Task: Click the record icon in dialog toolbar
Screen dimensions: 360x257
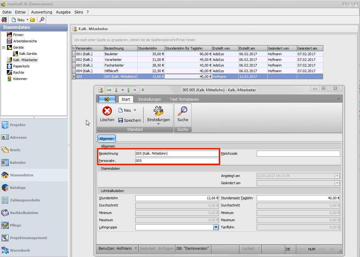Action: [x=101, y=90]
